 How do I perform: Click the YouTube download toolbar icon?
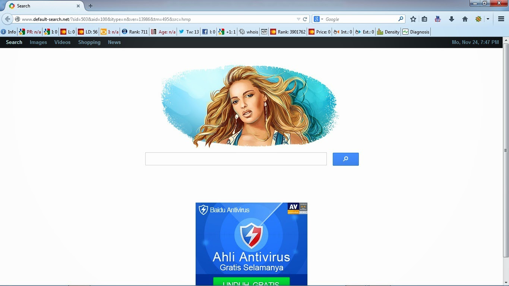point(438,19)
